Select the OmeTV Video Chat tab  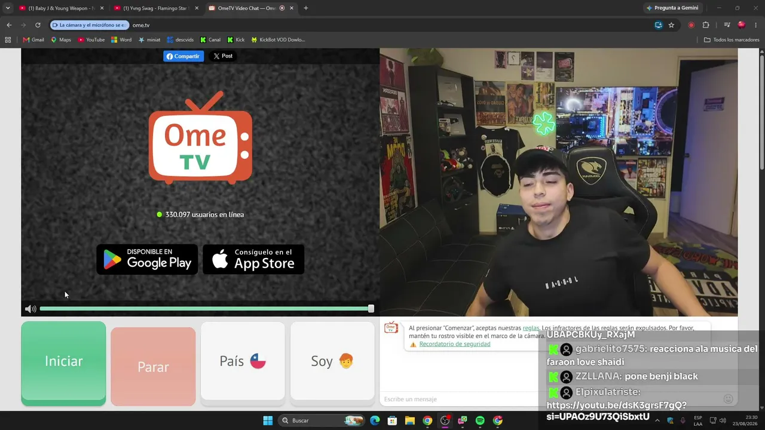click(251, 8)
